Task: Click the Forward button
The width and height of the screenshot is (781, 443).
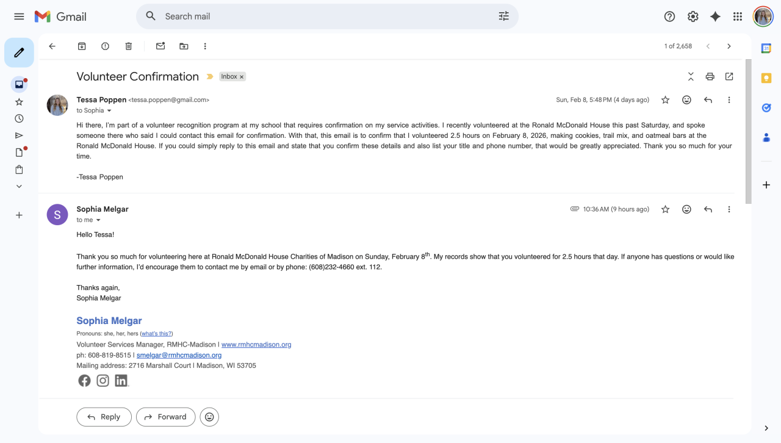Action: pyautogui.click(x=165, y=417)
